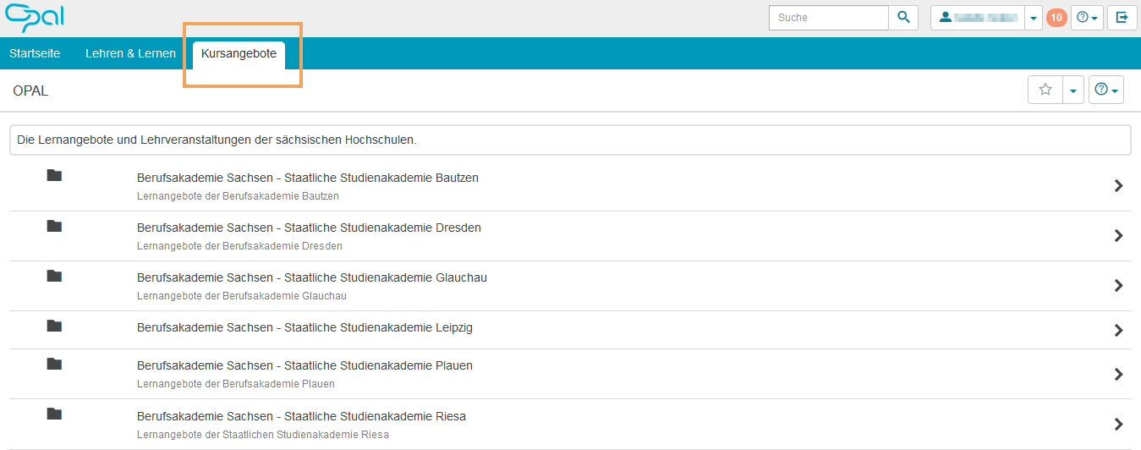Click the folder icon beside Studienakademie Riesa
This screenshot has width=1141, height=450.
(x=54, y=414)
